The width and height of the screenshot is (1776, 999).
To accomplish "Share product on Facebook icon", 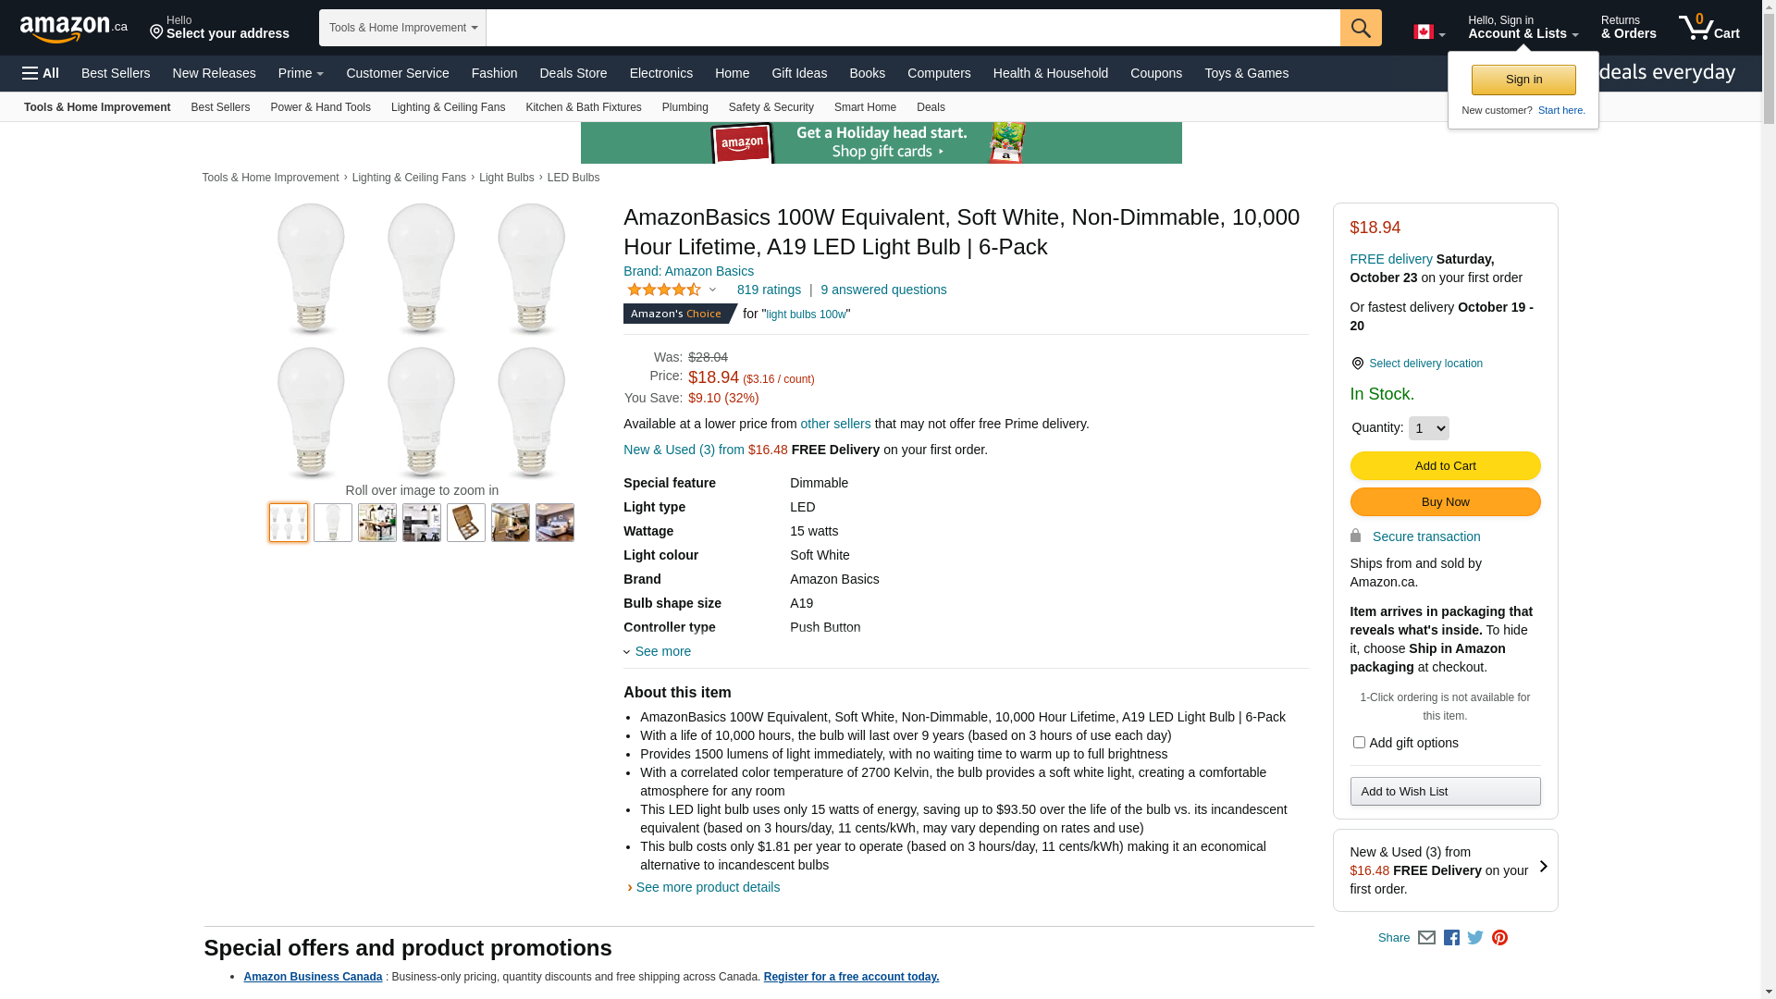I will [x=1451, y=937].
